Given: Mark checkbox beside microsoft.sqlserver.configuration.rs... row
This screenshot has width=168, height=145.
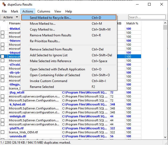Looking at the screenshot, I should click(3, 96).
